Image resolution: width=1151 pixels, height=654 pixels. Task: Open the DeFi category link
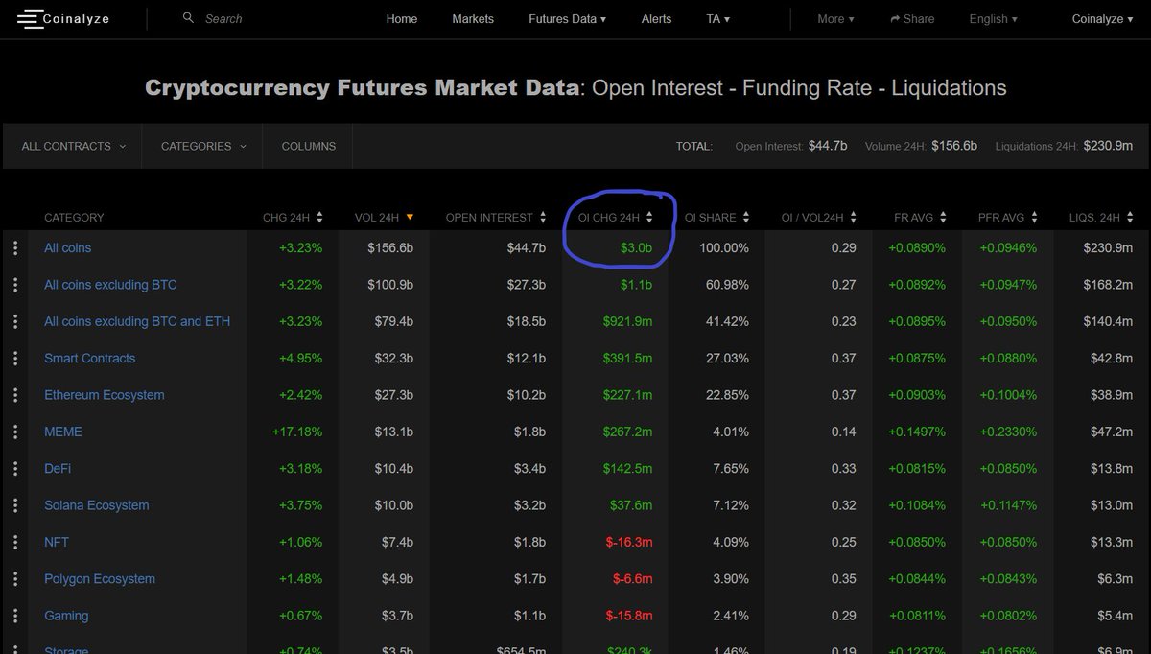click(58, 469)
